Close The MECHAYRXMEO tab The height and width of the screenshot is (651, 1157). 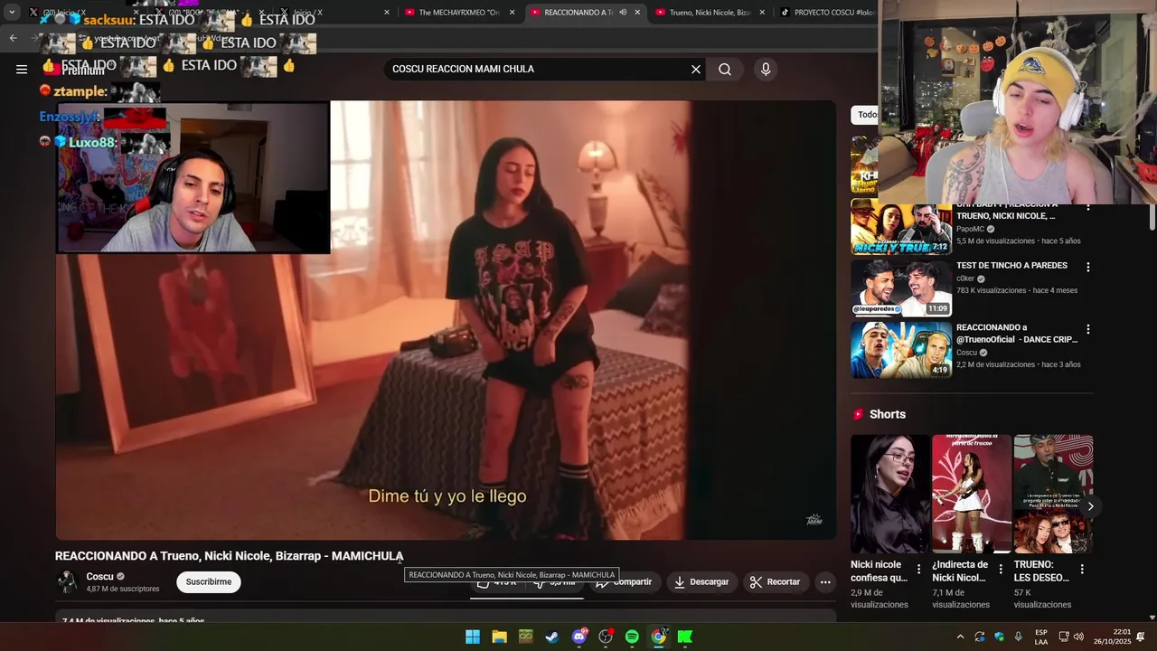tap(512, 12)
